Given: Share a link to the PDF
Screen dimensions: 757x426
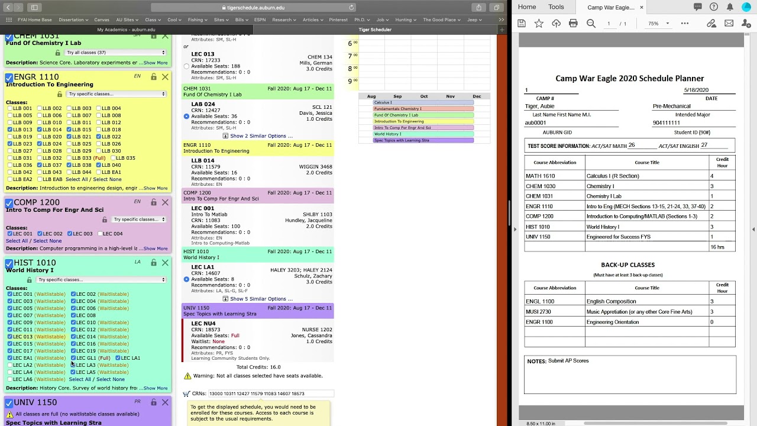Looking at the screenshot, I should [x=711, y=24].
